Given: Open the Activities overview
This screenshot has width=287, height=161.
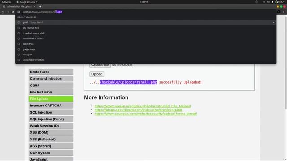Looking at the screenshot, I should [6, 2].
